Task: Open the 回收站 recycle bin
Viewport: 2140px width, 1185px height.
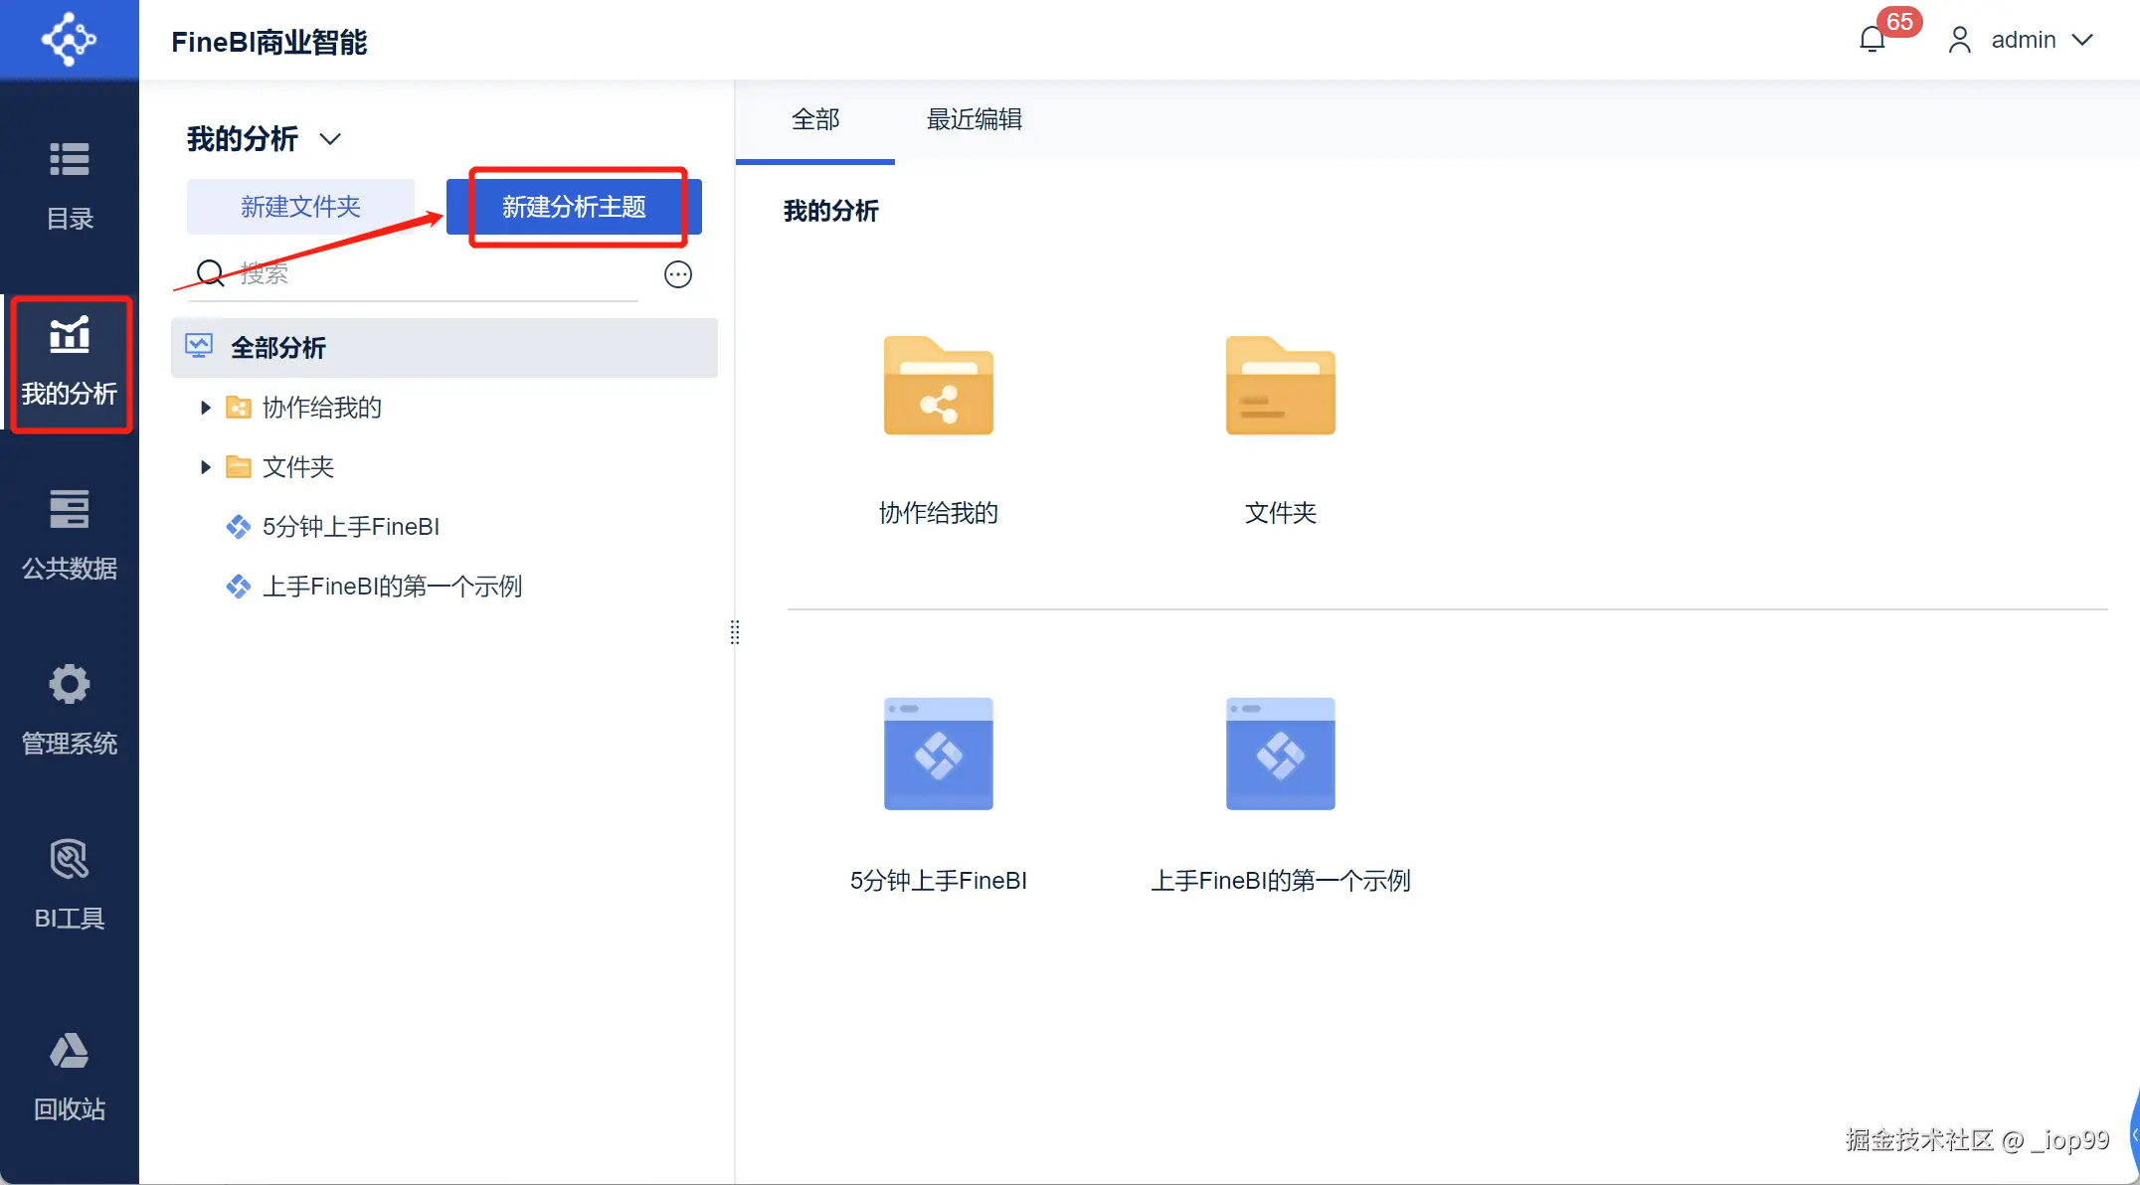Action: 69,1076
